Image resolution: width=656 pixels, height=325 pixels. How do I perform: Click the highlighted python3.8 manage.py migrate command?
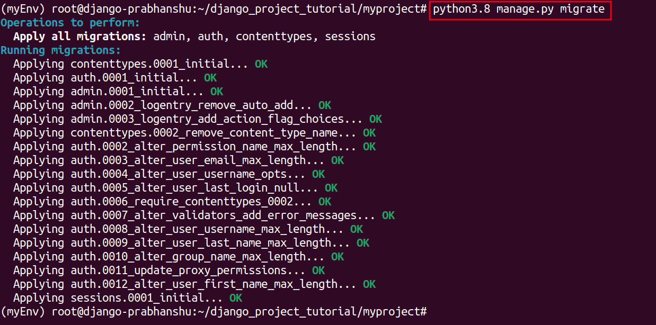pyautogui.click(x=519, y=10)
